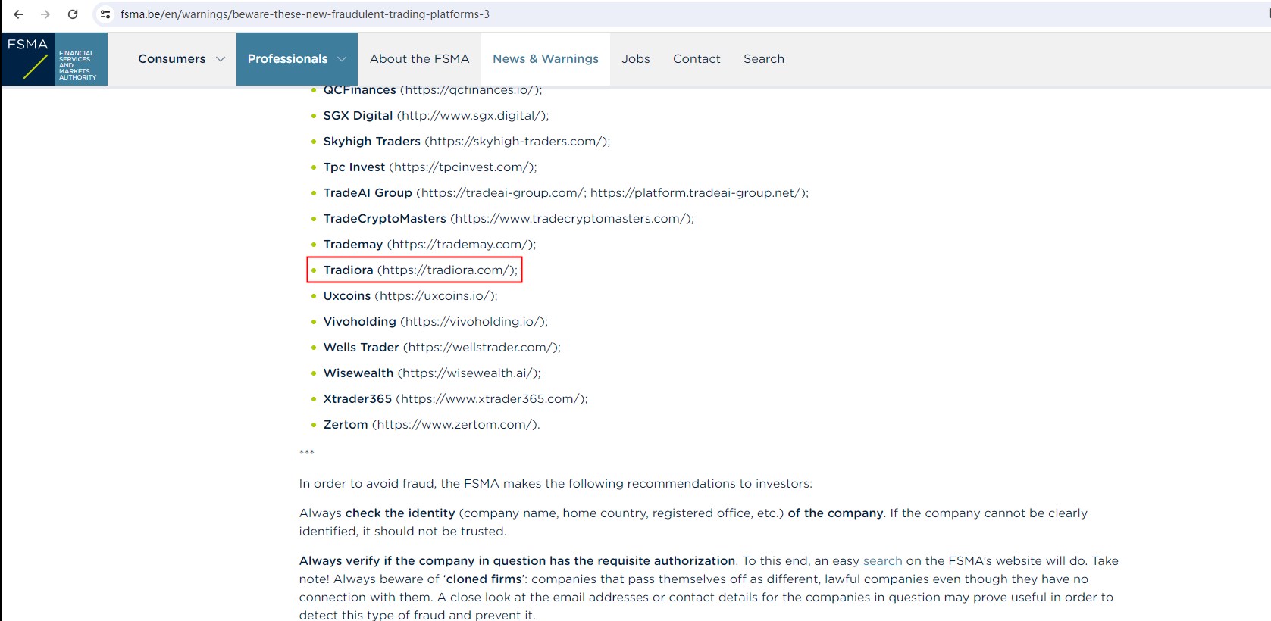This screenshot has height=621, width=1271.
Task: Click the FSMA logo
Action: click(x=54, y=59)
